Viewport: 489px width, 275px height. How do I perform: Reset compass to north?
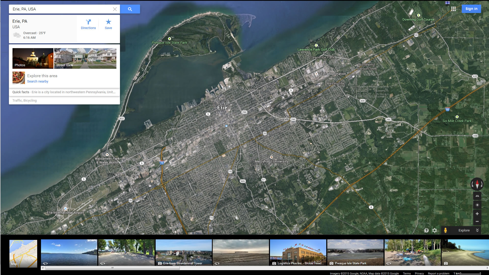pos(477,184)
